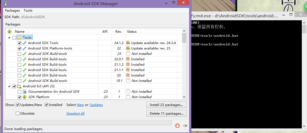Enable the Obsolete checkbox
Viewport: 307px width, 133px height.
(18, 113)
